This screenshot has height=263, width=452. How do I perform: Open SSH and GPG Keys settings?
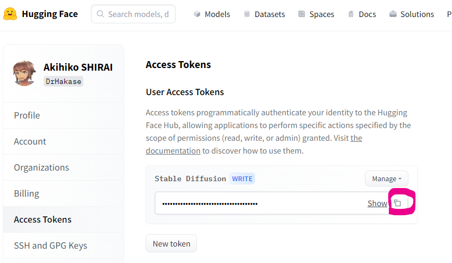(50, 245)
